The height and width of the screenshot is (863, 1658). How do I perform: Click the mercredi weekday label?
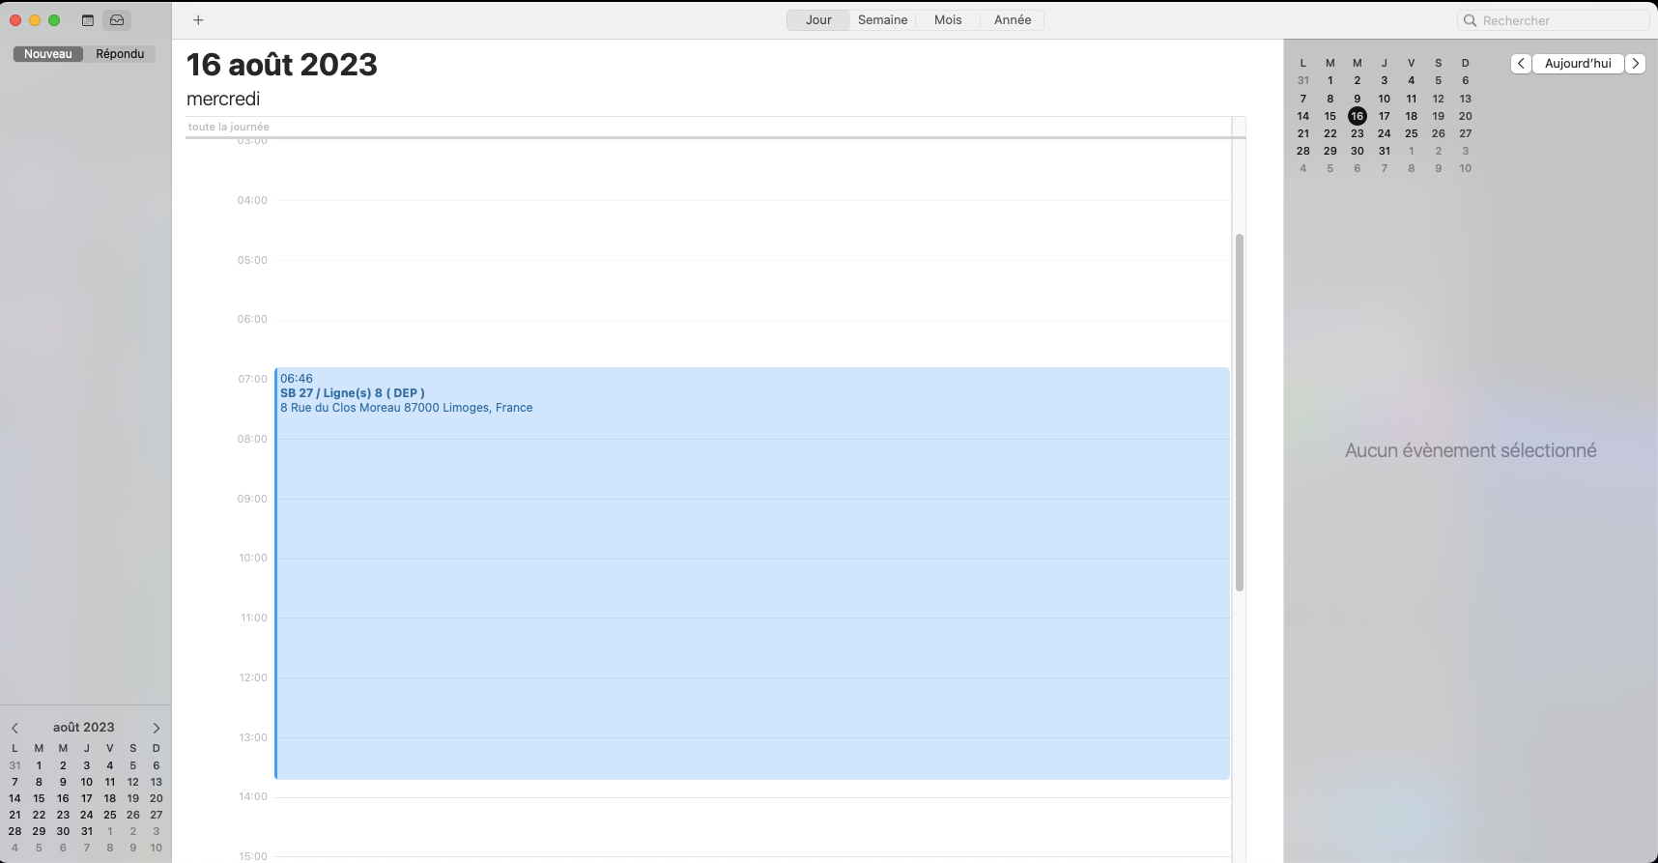click(223, 100)
